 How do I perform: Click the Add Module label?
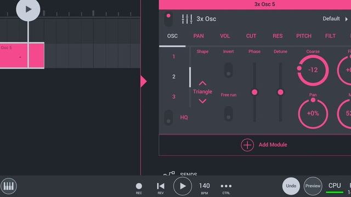tap(273, 144)
